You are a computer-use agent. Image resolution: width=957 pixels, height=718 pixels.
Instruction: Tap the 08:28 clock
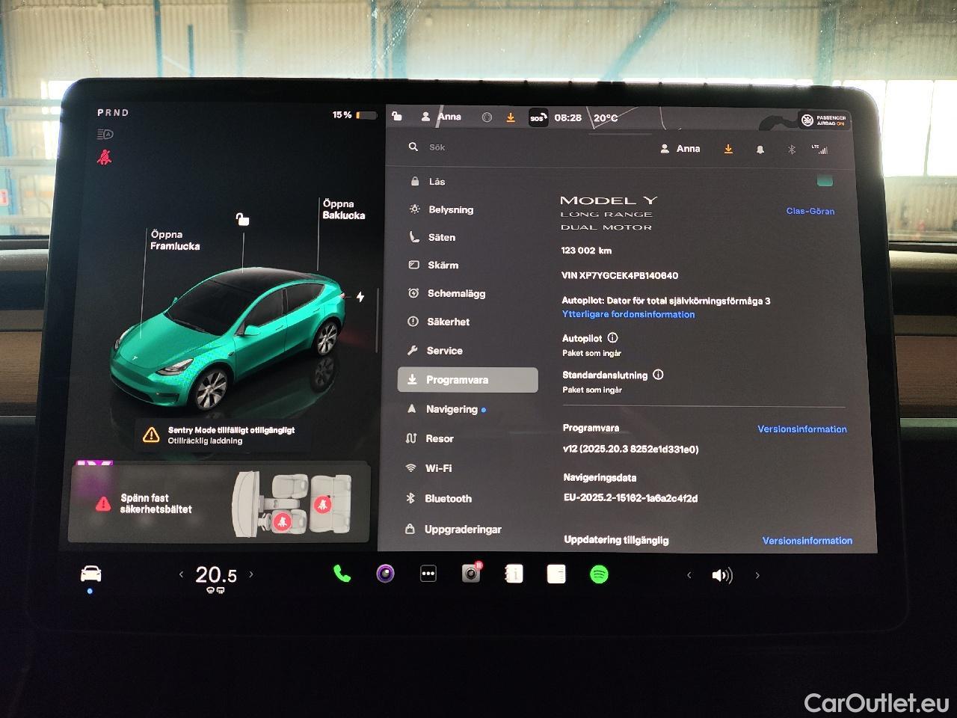568,118
